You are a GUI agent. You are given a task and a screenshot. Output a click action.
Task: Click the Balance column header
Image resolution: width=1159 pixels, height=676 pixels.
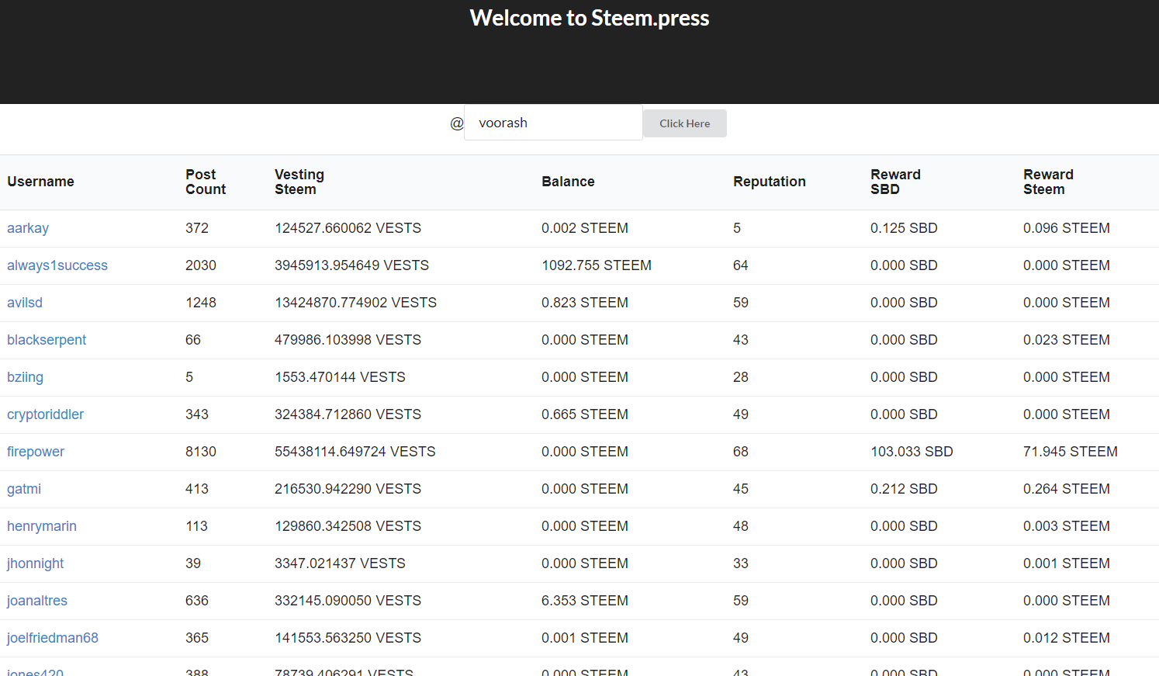click(x=568, y=182)
